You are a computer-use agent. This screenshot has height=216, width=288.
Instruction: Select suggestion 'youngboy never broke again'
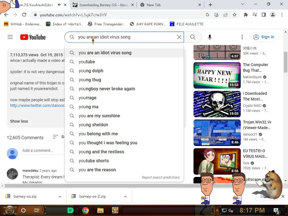(x=124, y=89)
